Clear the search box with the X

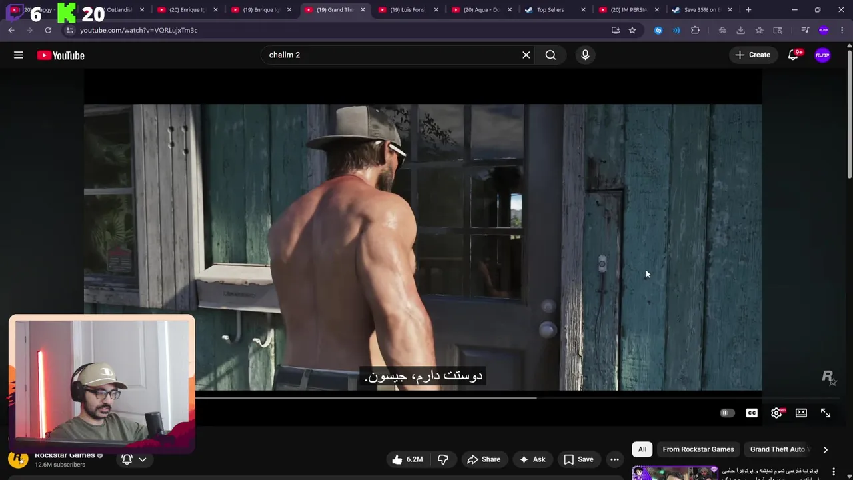526,55
